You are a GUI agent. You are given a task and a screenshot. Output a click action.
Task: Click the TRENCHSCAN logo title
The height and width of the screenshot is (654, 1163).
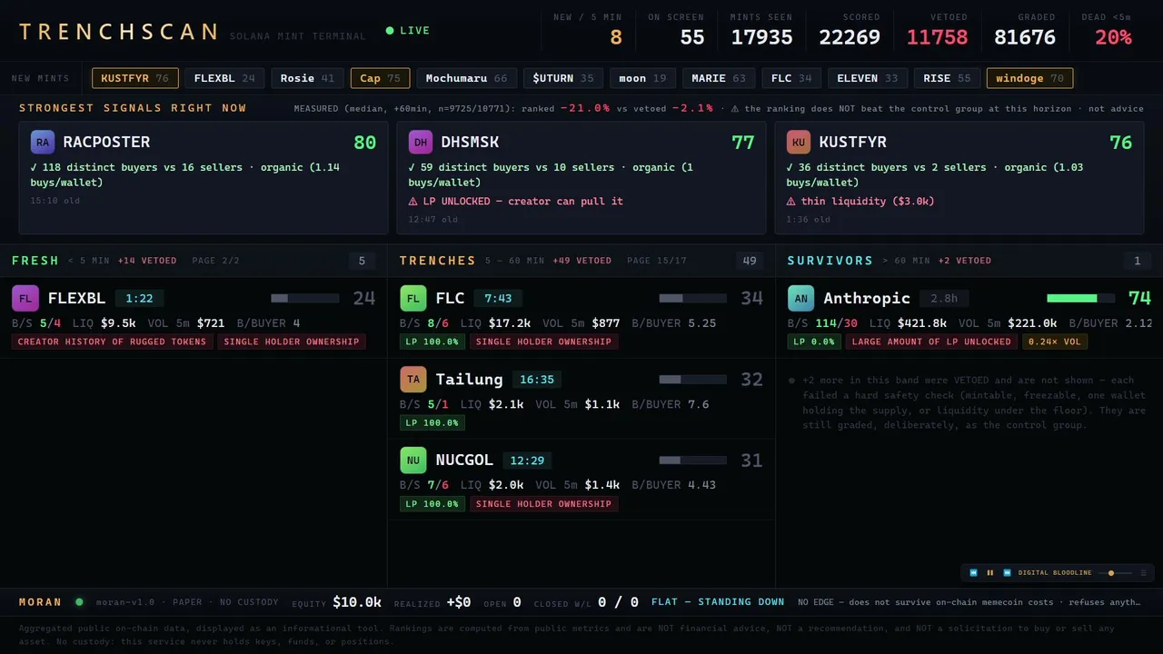118,32
